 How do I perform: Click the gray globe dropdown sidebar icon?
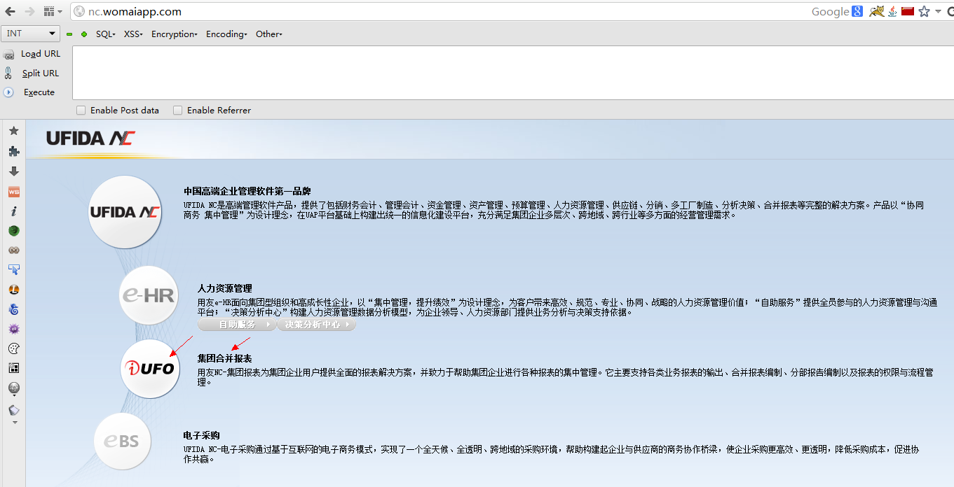click(13, 388)
